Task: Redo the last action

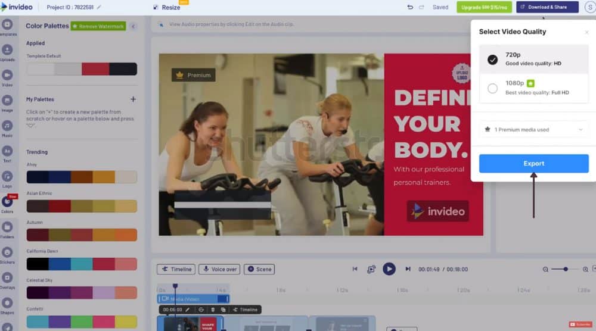Action: coord(421,7)
